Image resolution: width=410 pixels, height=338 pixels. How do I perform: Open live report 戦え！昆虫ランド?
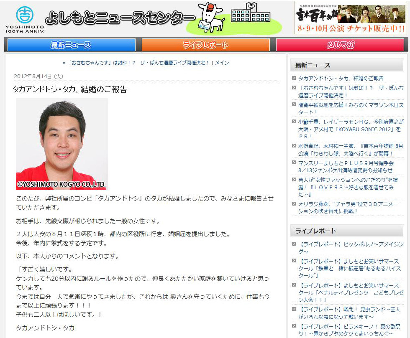tap(349, 313)
